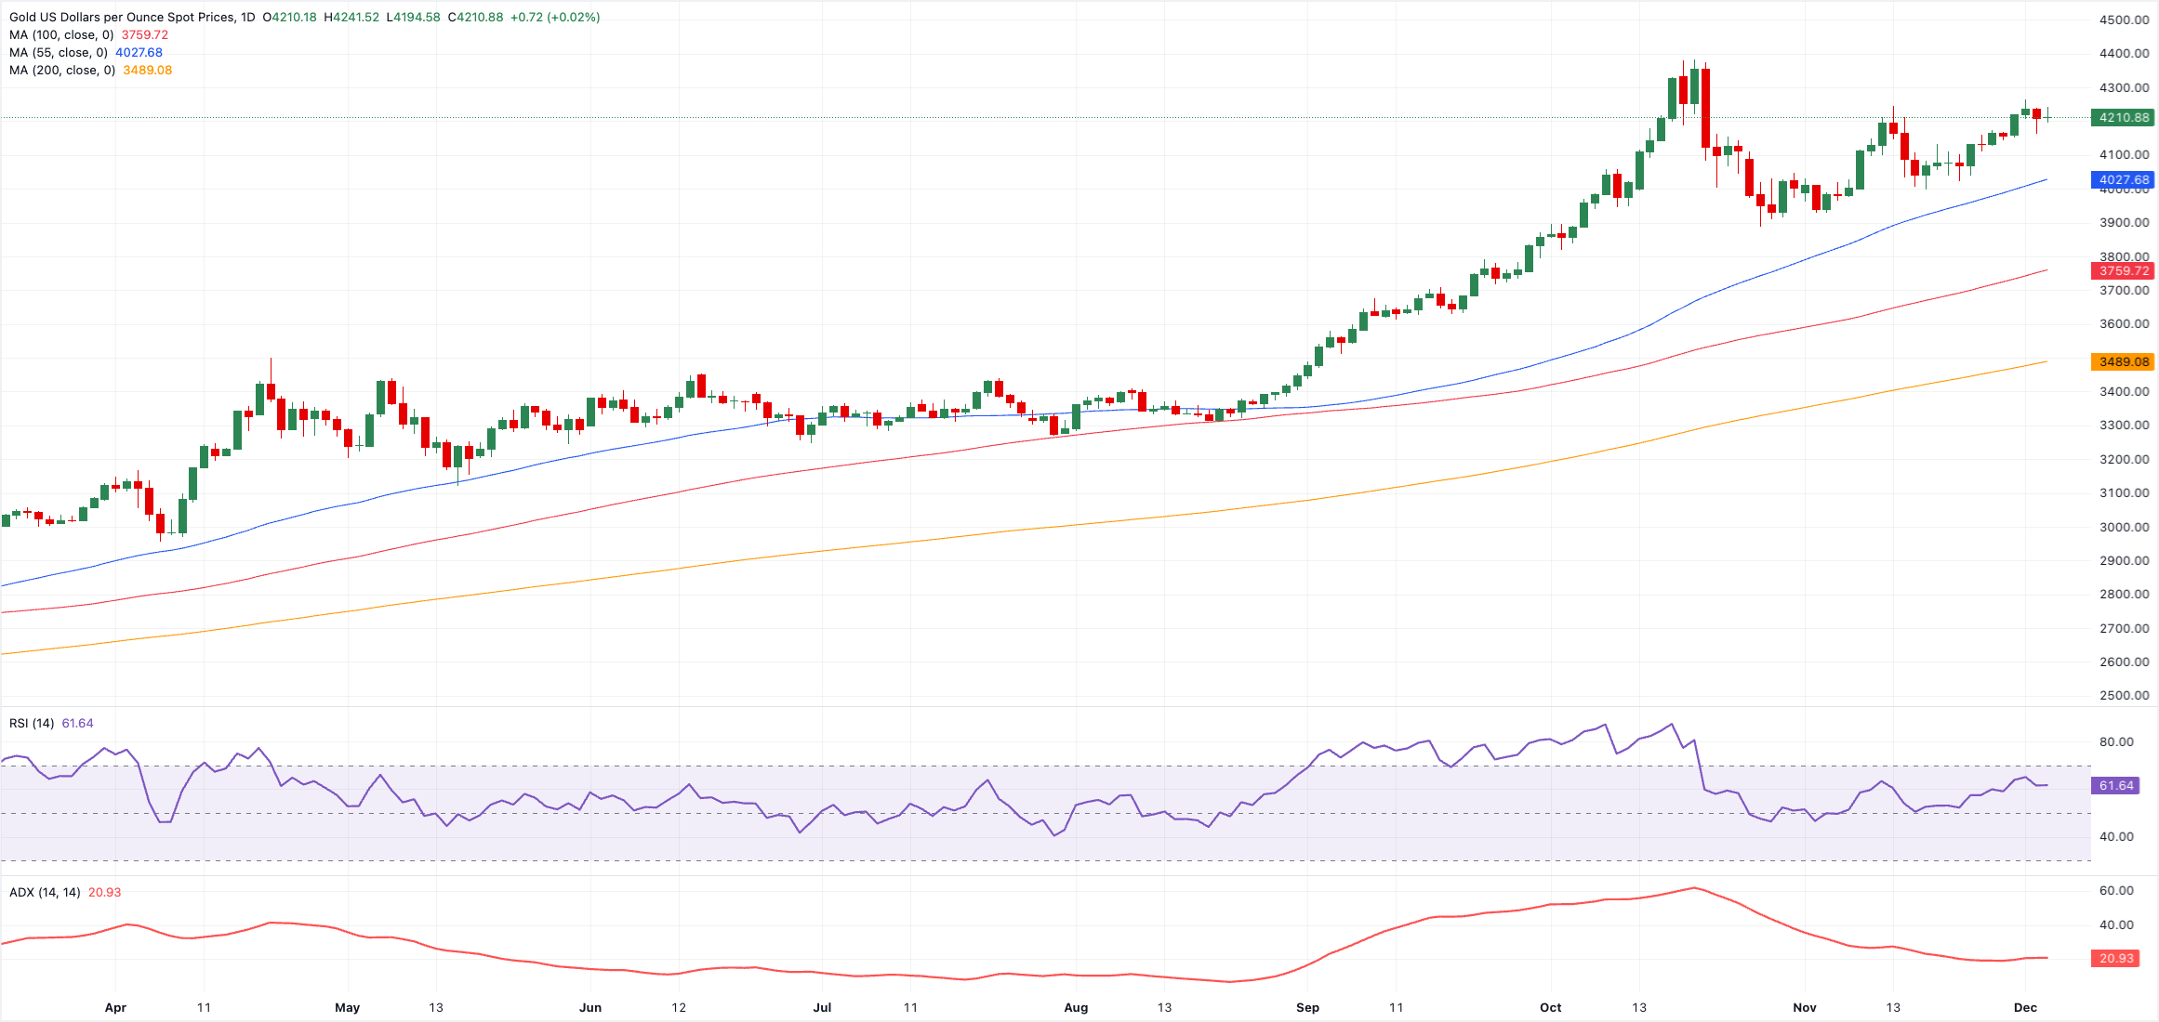Click the Sep label on time axis
2159x1022 pixels.
tap(1307, 1007)
